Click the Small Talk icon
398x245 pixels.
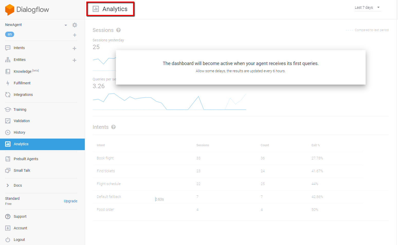tap(8, 170)
